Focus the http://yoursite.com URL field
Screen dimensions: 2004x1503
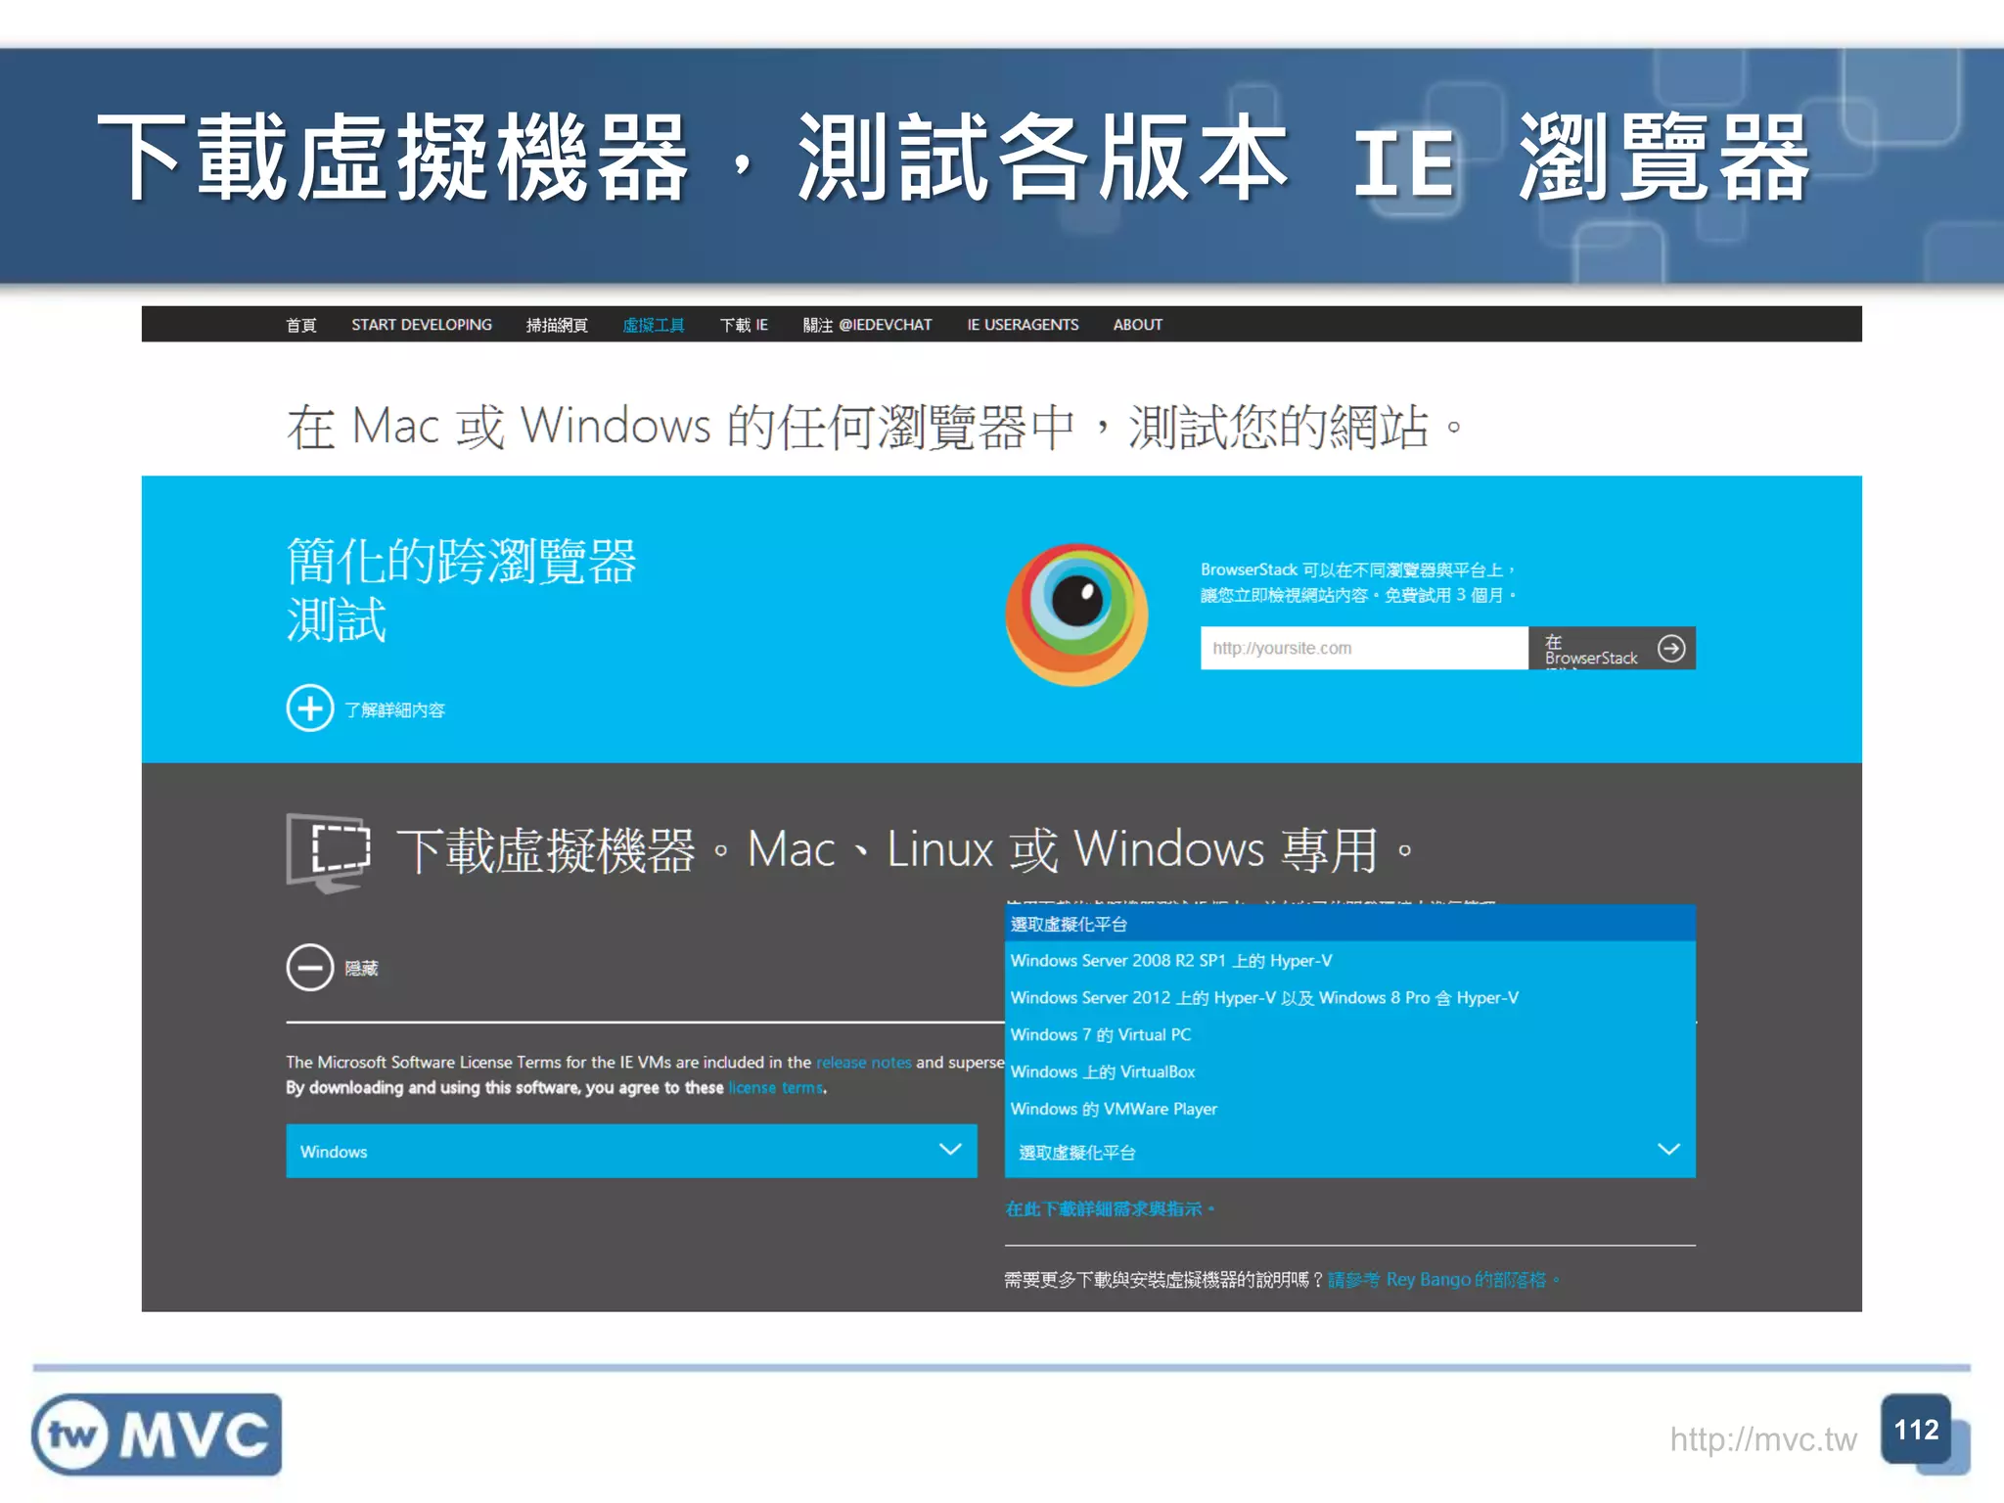(1364, 648)
